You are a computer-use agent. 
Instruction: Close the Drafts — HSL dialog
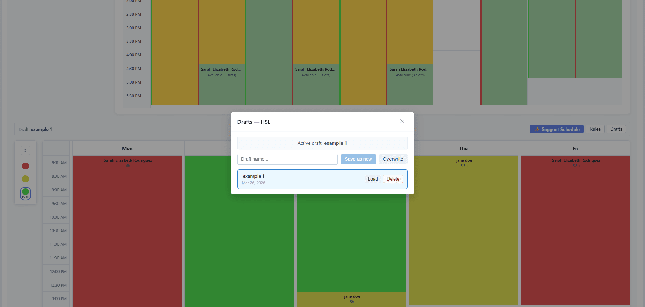[x=402, y=121]
